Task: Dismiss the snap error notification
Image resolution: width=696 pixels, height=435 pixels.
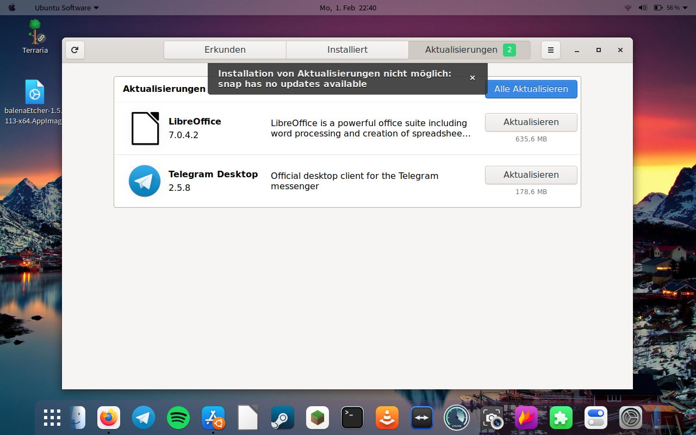Action: pos(473,78)
